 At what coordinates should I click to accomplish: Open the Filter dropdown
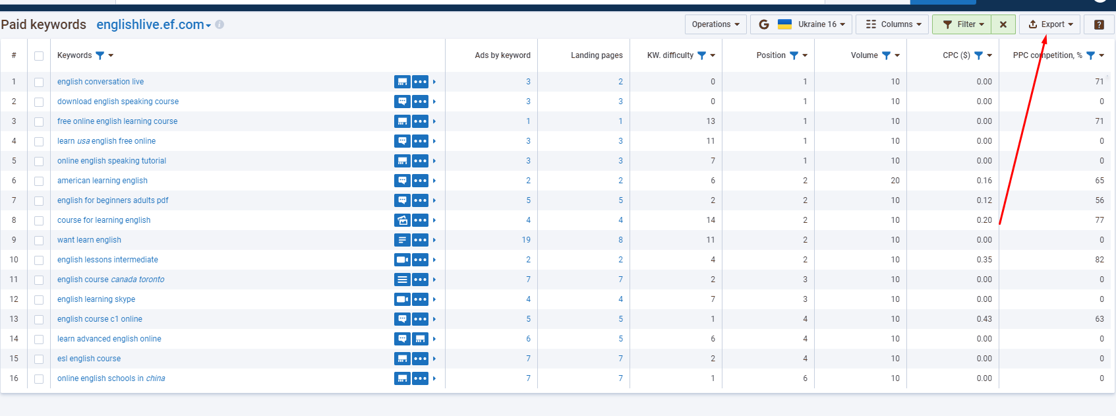click(962, 24)
